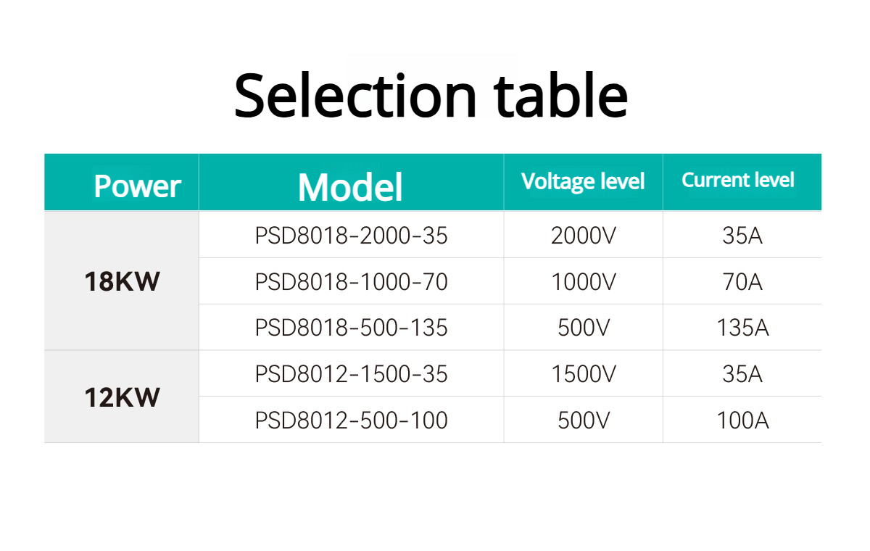Click the 135A current cell
This screenshot has height=551, width=870.
742,328
